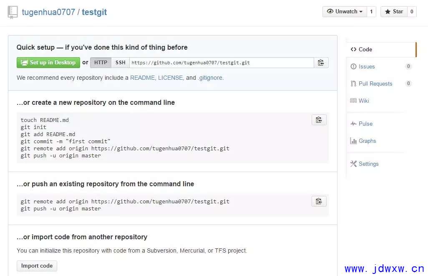Open the Graphs bar chart icon

[x=353, y=141]
